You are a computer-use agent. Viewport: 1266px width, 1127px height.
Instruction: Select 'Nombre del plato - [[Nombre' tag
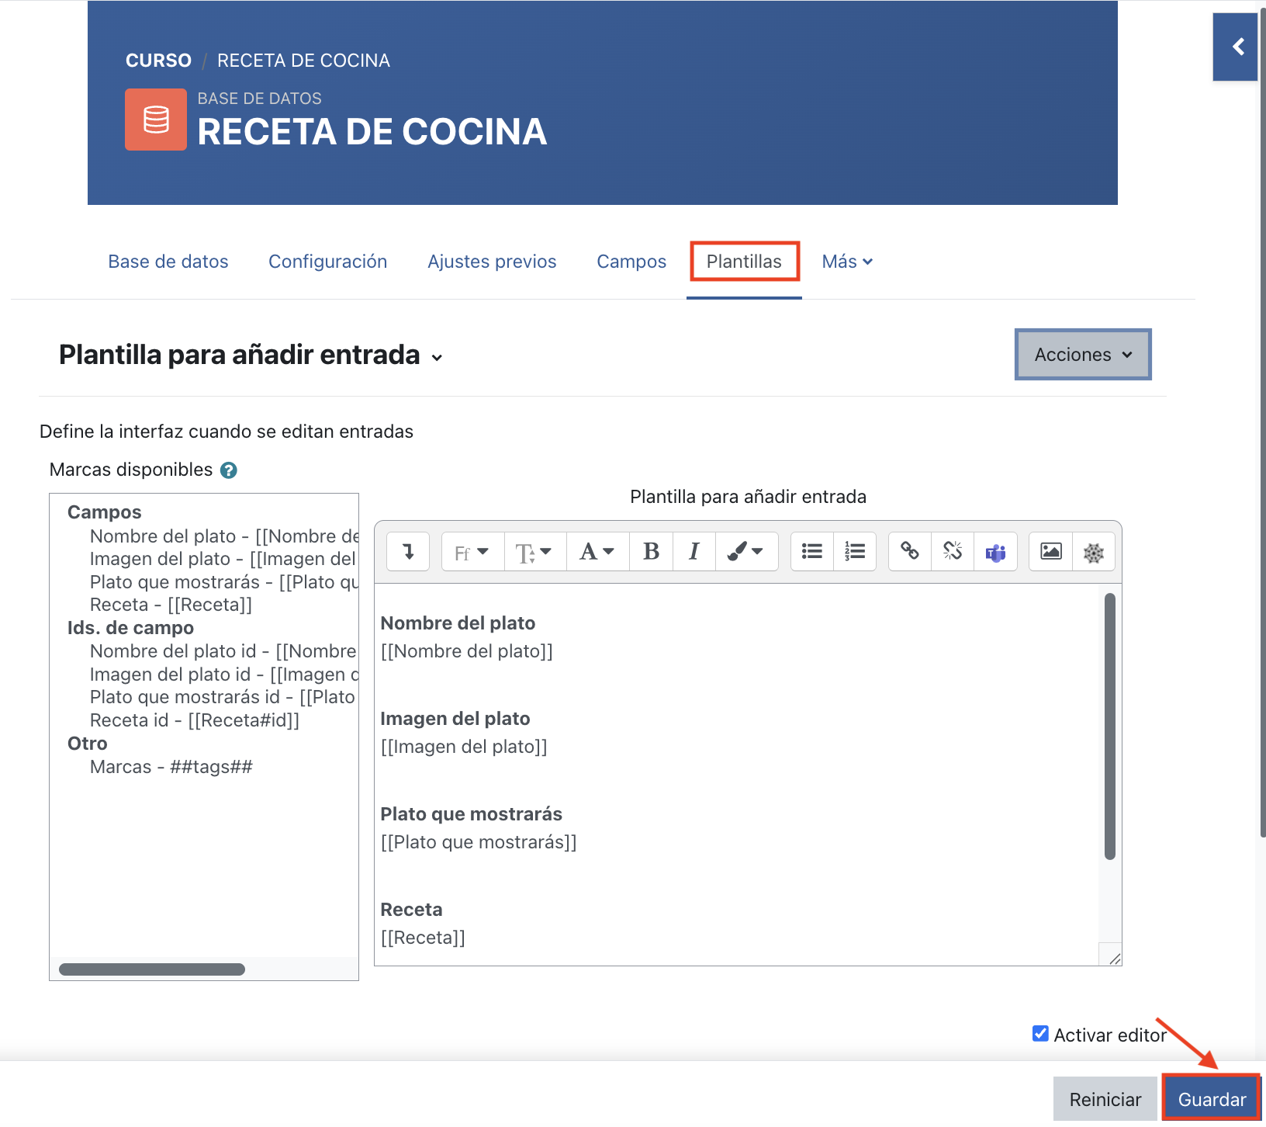click(224, 536)
